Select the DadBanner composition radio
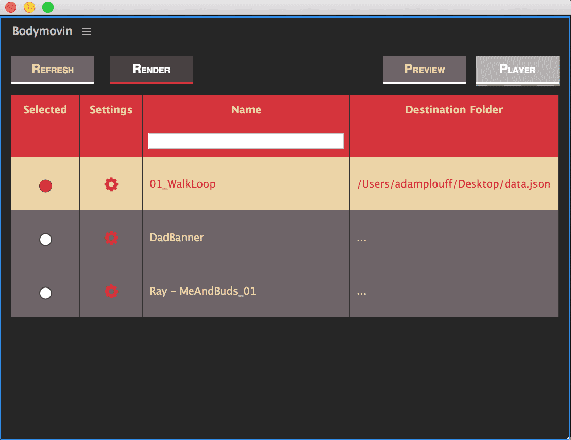Screen dimensions: 571x440 [45, 240]
